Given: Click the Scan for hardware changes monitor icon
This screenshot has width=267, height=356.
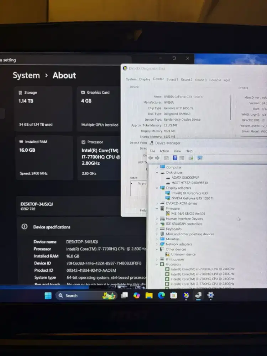Looking at the screenshot, I should [x=200, y=158].
